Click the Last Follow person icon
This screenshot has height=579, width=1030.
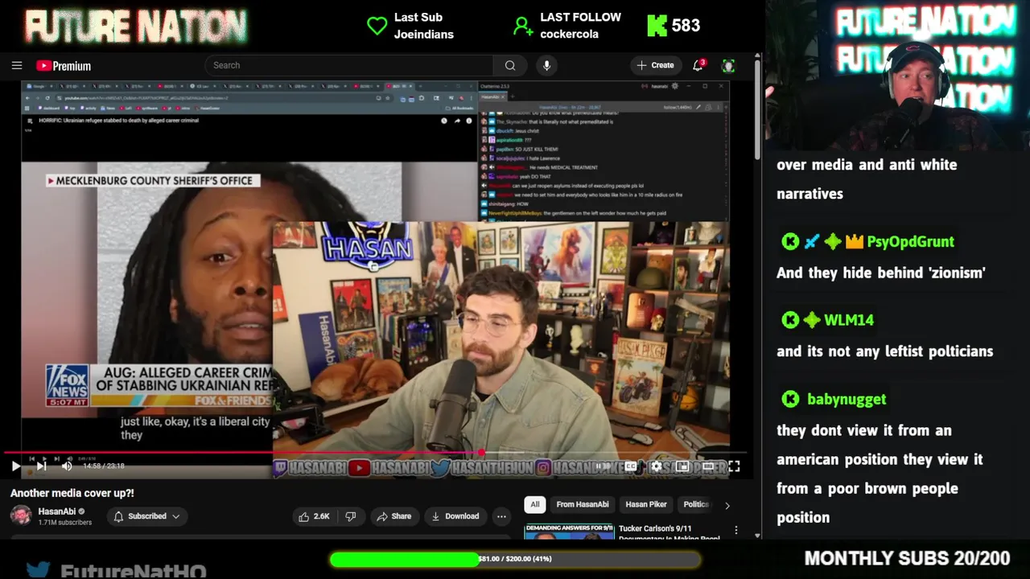point(523,27)
